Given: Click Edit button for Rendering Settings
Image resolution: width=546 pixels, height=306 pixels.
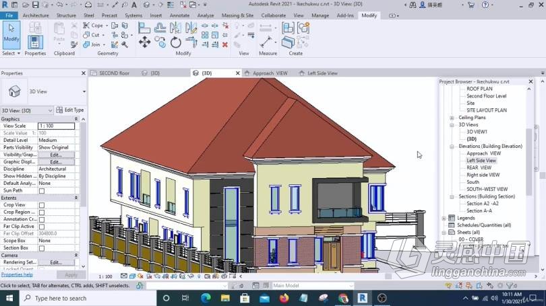Looking at the screenshot, I should click(x=56, y=262).
